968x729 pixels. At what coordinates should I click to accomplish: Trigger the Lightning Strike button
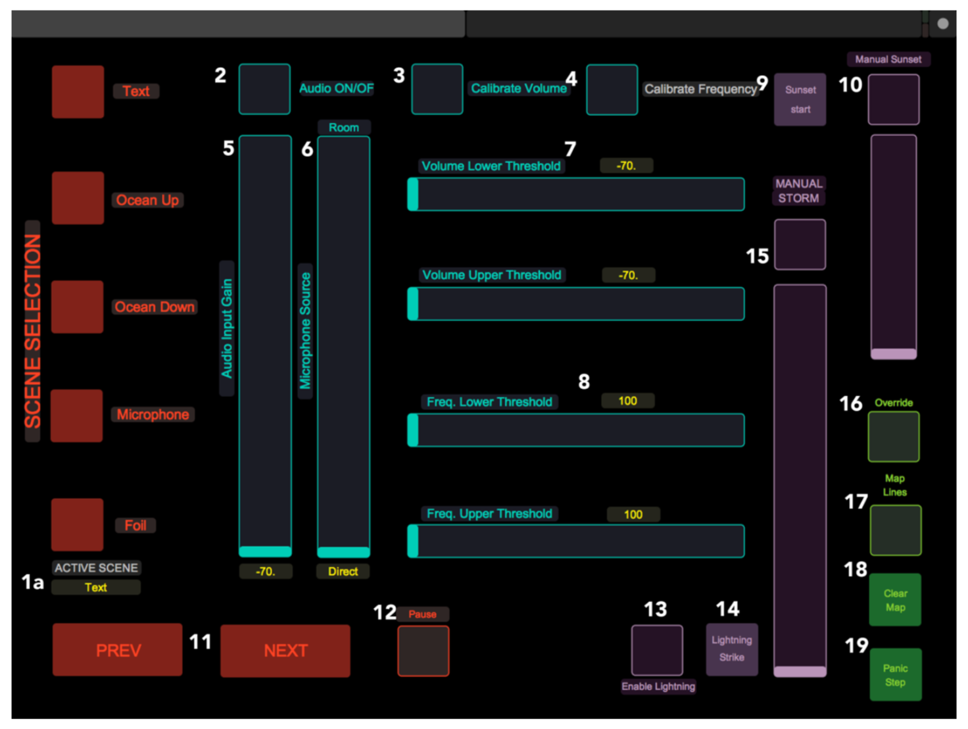click(732, 649)
